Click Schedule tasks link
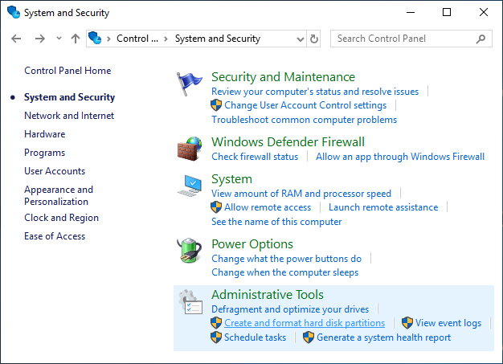The image size is (503, 364). click(x=255, y=337)
